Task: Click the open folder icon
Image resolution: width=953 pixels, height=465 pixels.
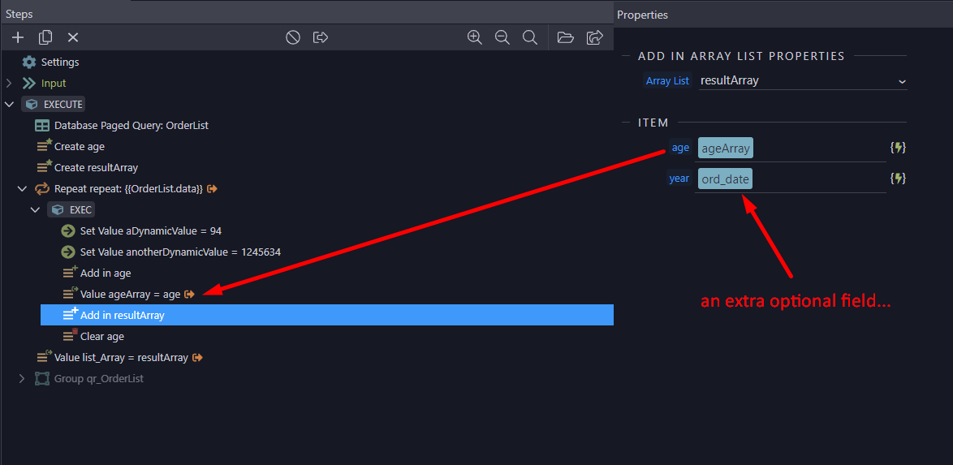Action: coord(565,37)
